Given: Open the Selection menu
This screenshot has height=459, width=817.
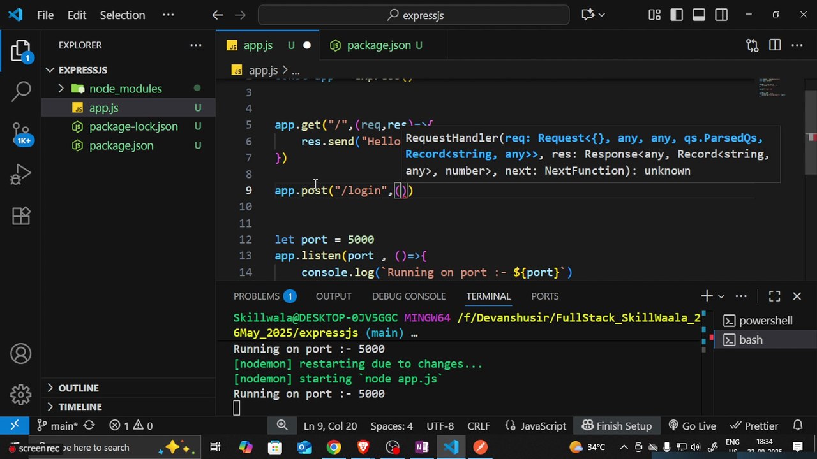Looking at the screenshot, I should coord(123,15).
